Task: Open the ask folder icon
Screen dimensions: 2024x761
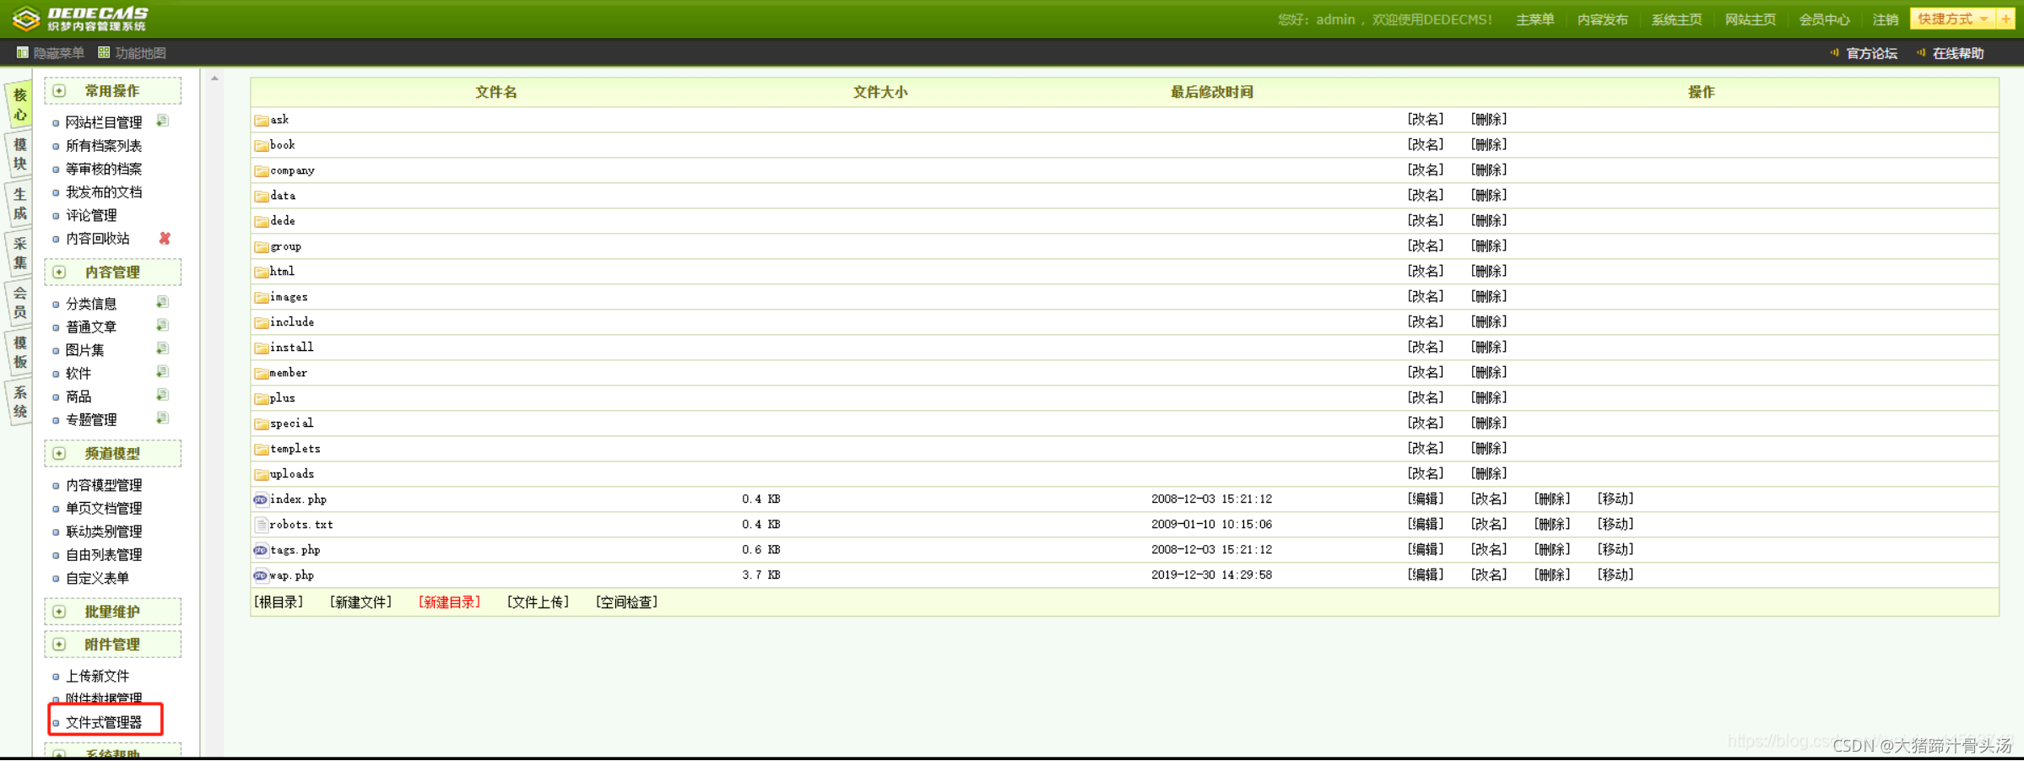Action: 262,121
